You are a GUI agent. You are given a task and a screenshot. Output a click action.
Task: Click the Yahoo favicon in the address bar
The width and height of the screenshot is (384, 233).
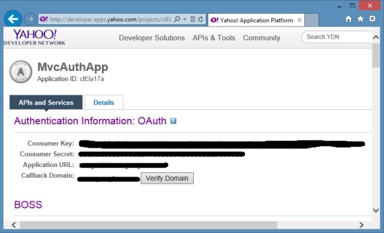pos(44,19)
